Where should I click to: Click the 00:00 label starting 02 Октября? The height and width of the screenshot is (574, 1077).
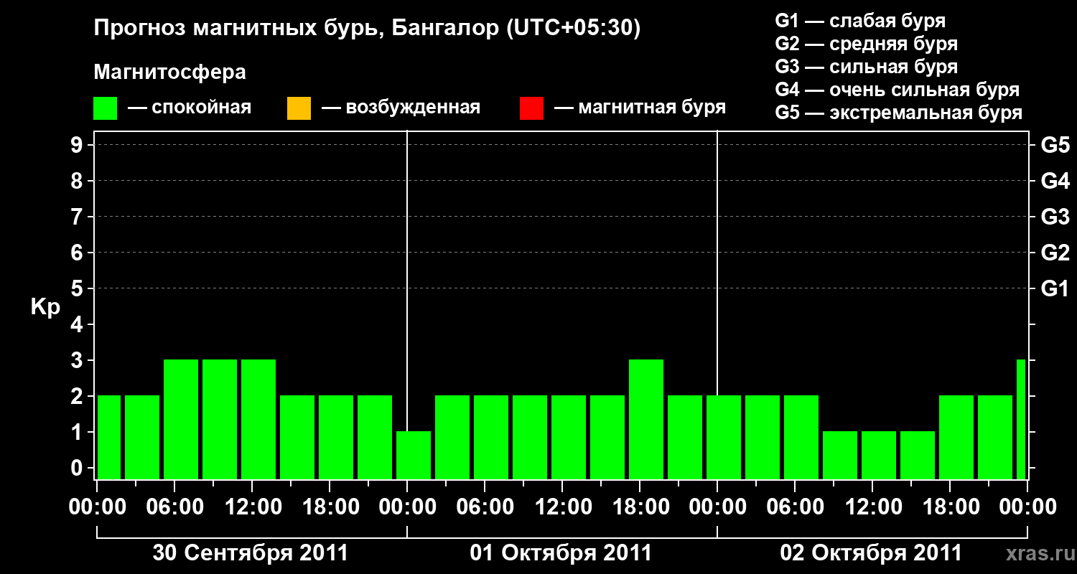(717, 507)
